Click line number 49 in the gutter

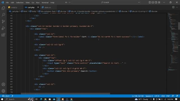(x=11, y=37)
